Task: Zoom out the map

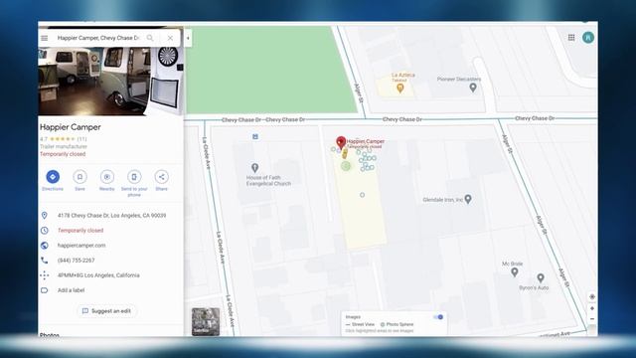Action: coord(592,319)
